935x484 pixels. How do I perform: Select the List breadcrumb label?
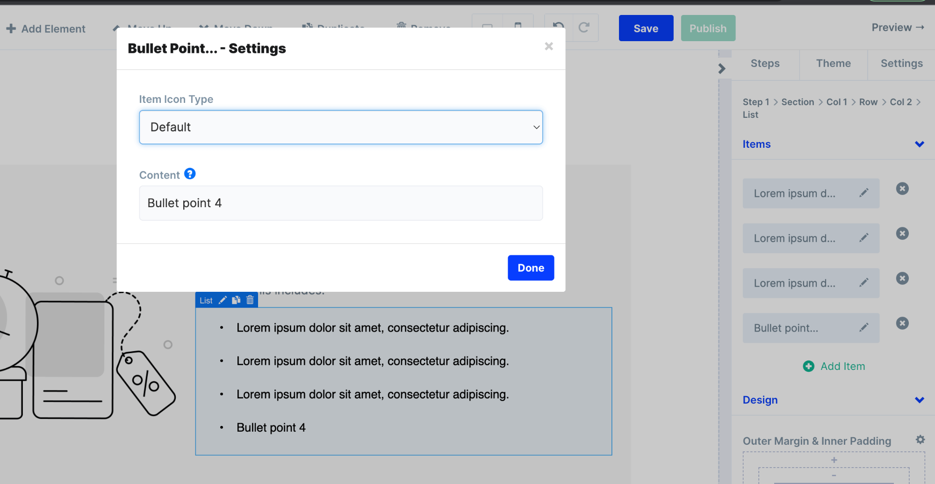(x=750, y=115)
